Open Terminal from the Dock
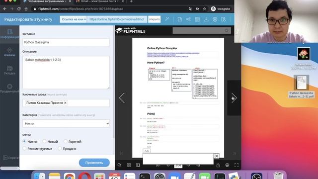The width and height of the screenshot is (318, 179). (x=145, y=176)
